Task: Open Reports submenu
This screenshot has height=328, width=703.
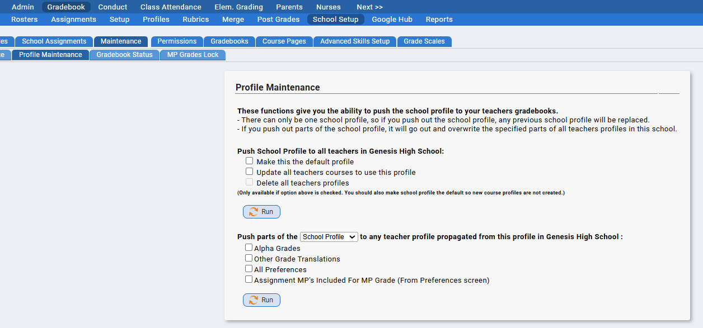Action: click(439, 19)
